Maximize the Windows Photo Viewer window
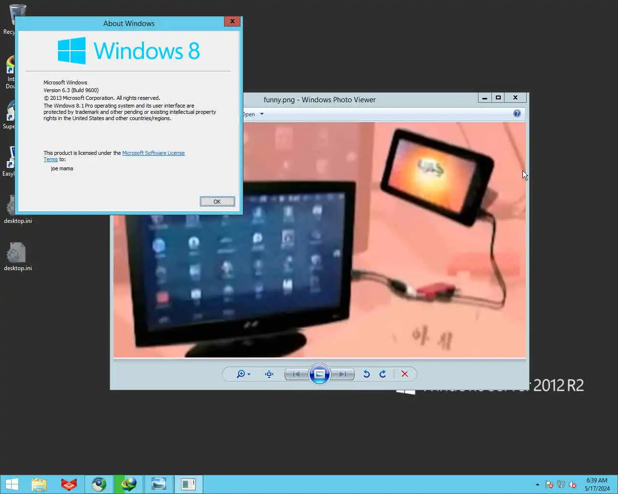The image size is (618, 494). [x=498, y=98]
